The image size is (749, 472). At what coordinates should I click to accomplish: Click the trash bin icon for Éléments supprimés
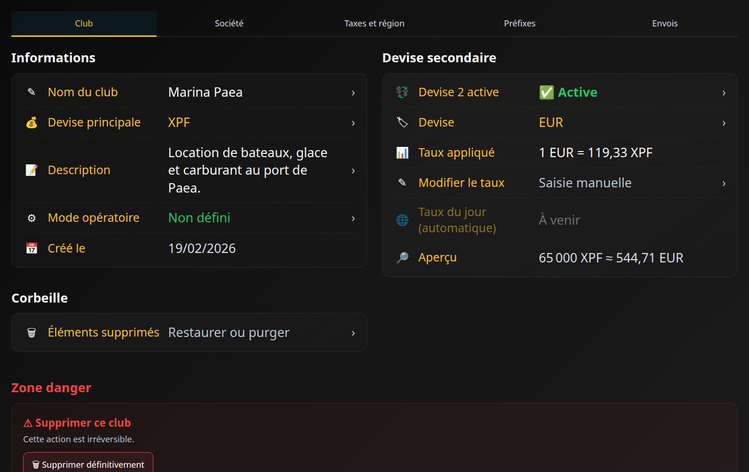pyautogui.click(x=32, y=333)
